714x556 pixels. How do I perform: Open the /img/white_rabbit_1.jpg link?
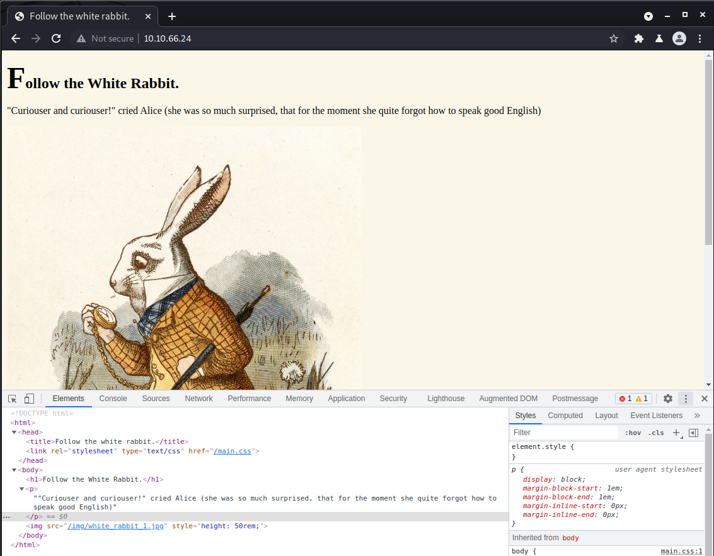pos(116,526)
